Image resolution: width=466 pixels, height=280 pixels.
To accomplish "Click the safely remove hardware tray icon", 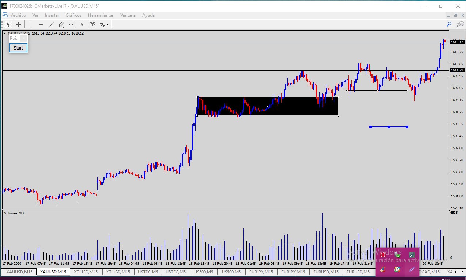I will coord(397,255).
